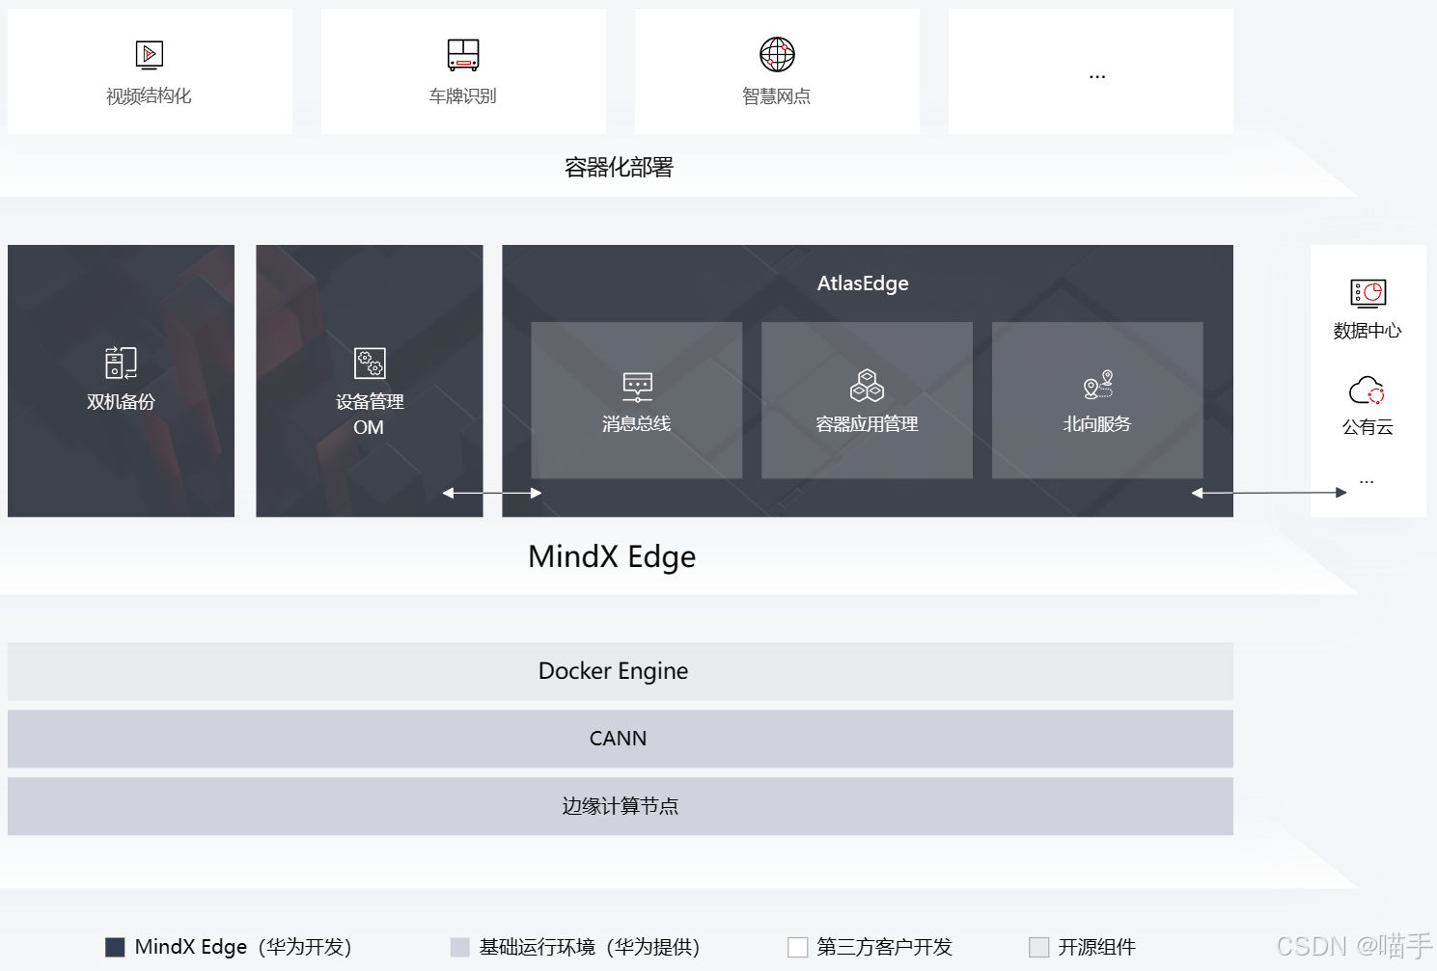Click the 数据中心 data center icon

click(x=1368, y=293)
